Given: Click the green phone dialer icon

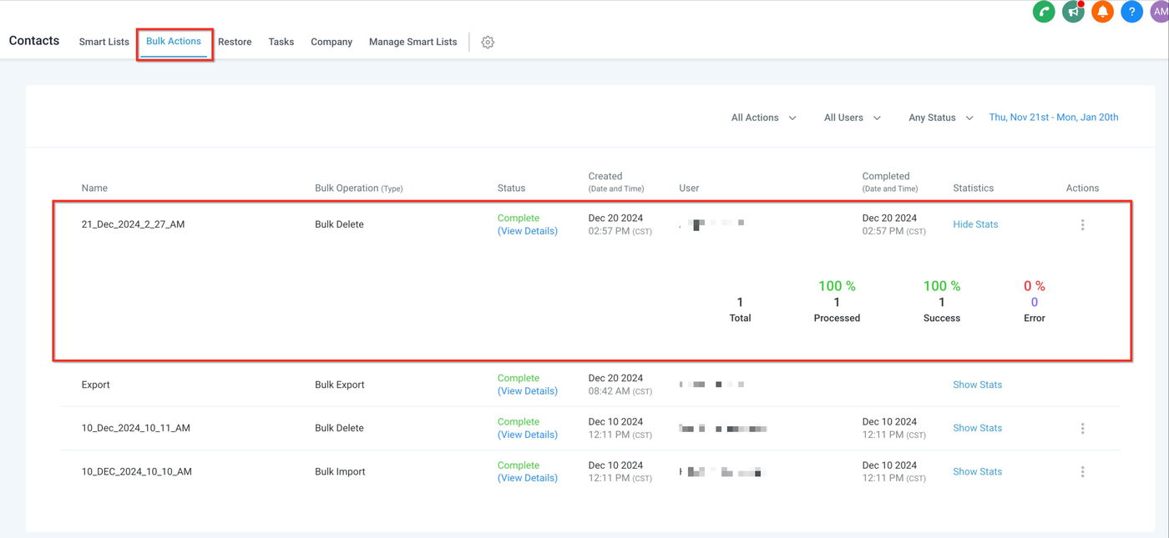Looking at the screenshot, I should (1044, 12).
